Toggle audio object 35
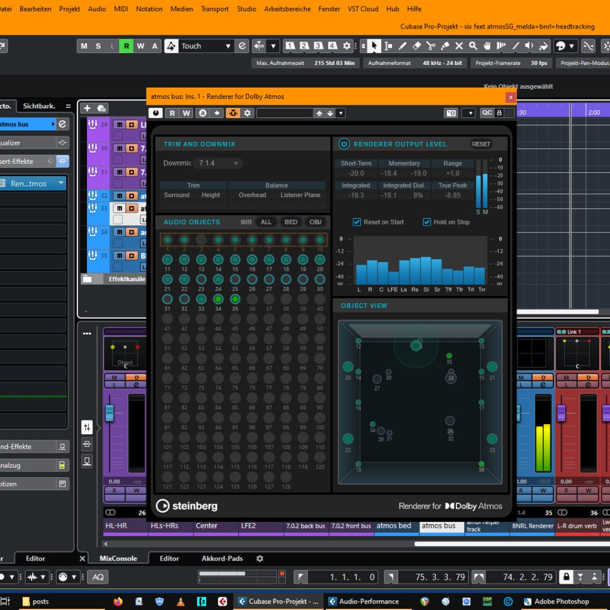Viewport: 610px width, 610px height. tap(235, 299)
